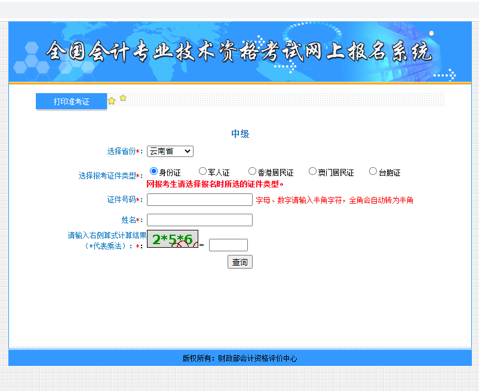Click the red half-width character hint text
Screen dimensions: 479x391
pyautogui.click(x=334, y=200)
